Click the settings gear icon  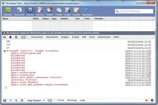[152, 100]
